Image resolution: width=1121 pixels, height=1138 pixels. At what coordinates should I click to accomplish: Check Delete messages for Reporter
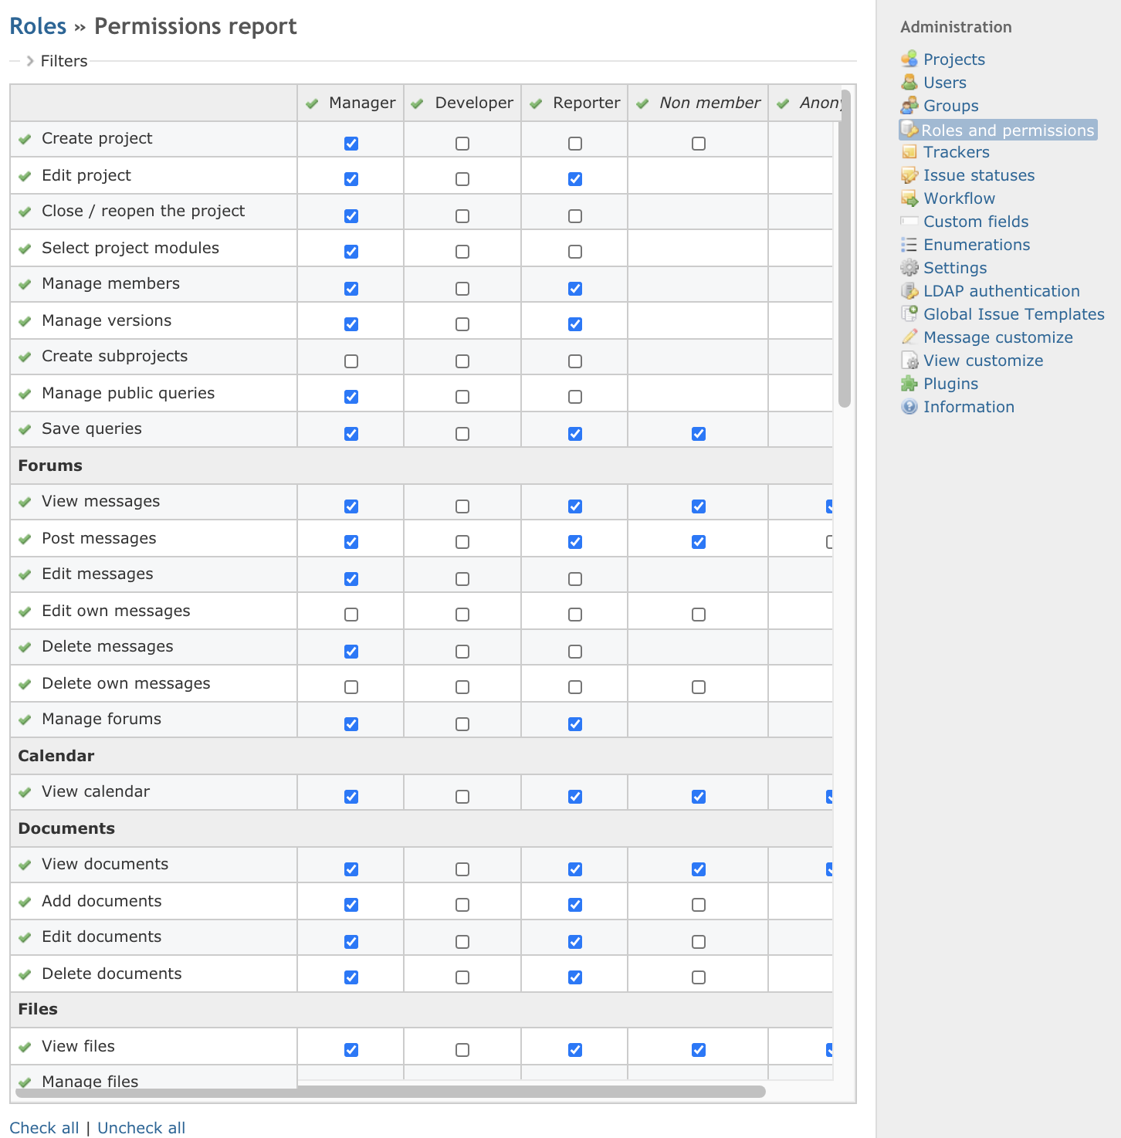pyautogui.click(x=575, y=652)
